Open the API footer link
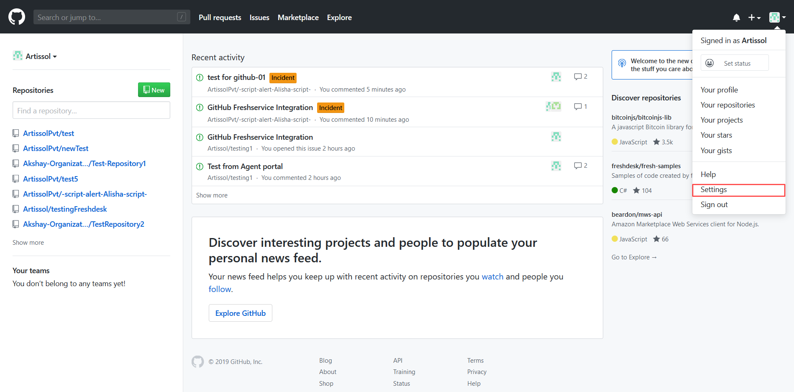The height and width of the screenshot is (392, 794). [x=398, y=361]
